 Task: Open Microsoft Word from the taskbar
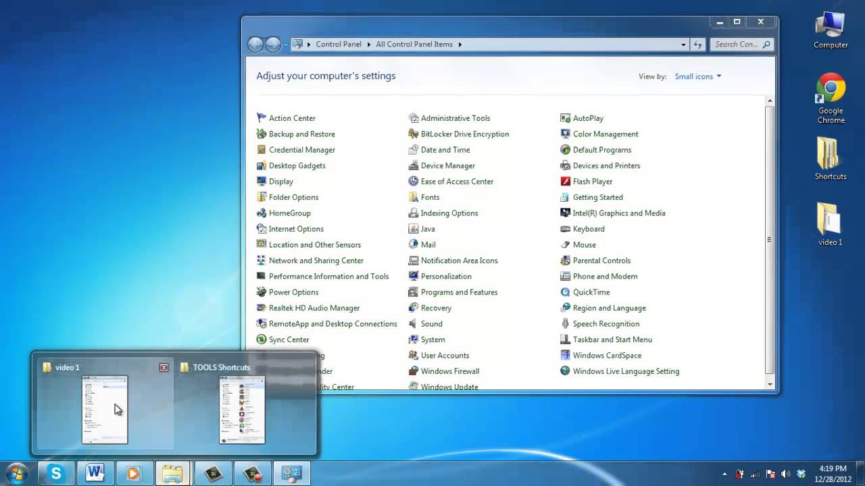pyautogui.click(x=94, y=474)
